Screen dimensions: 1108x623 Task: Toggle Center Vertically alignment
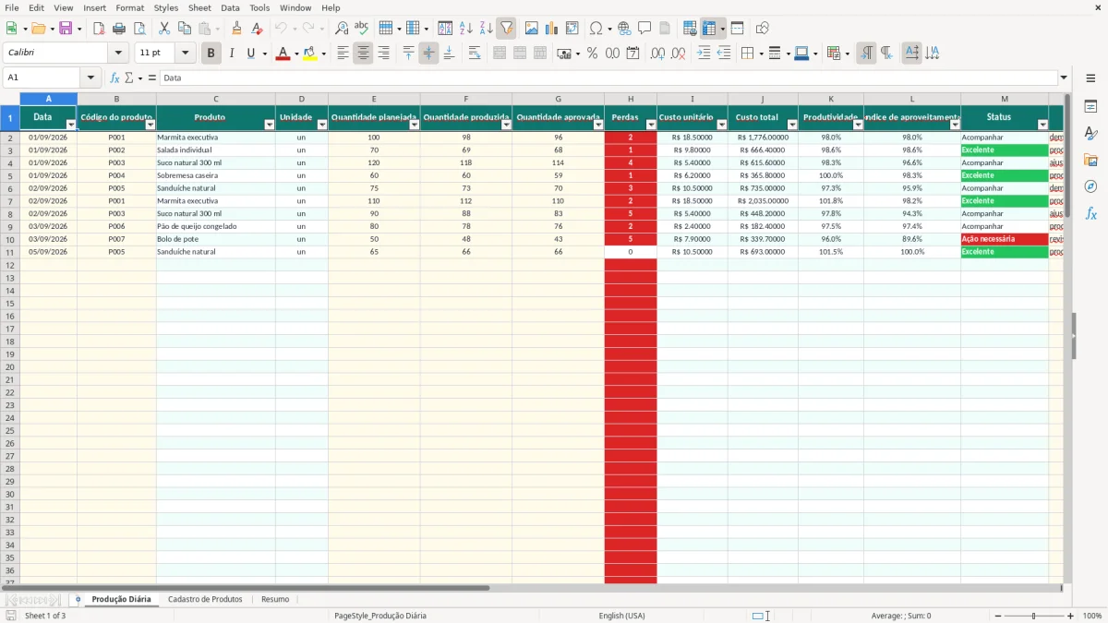pyautogui.click(x=428, y=54)
